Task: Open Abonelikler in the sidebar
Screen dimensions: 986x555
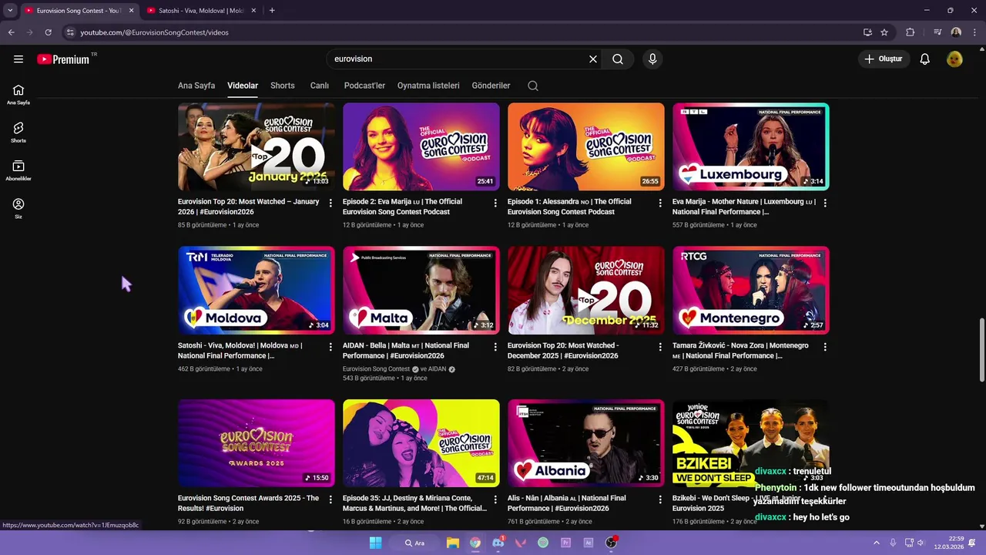Action: [x=18, y=170]
